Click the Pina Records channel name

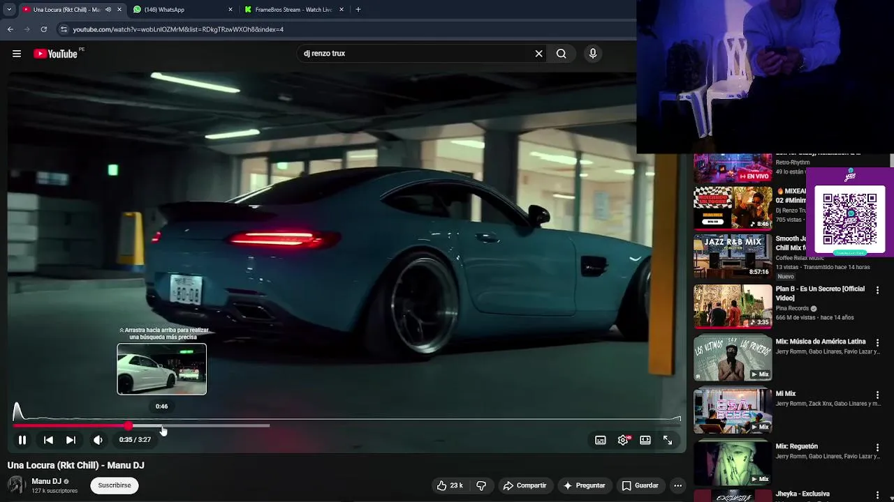tap(792, 308)
